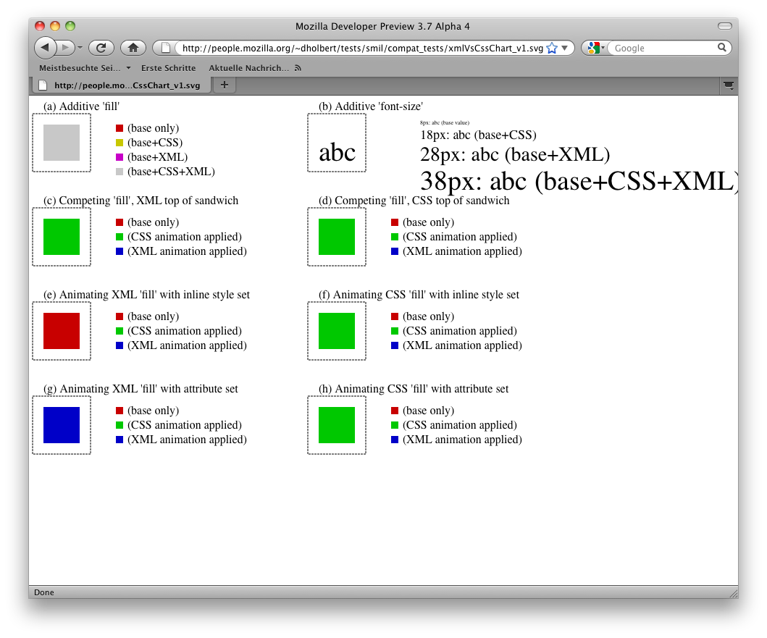This screenshot has height=638, width=767.
Task: Click '(CSS animation applied)' legend text in (h)
Action: (x=460, y=425)
